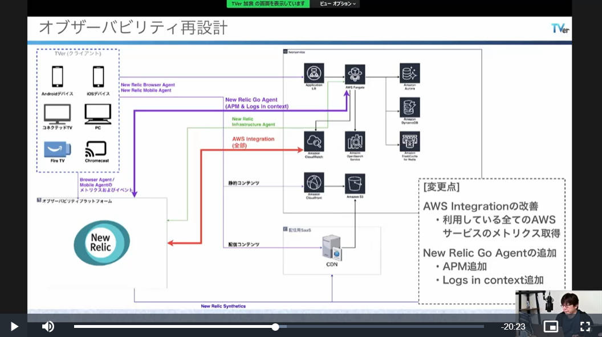Viewport: 602px width, 337px height.
Task: Click the 静的コンテンツ label
Action: (244, 183)
